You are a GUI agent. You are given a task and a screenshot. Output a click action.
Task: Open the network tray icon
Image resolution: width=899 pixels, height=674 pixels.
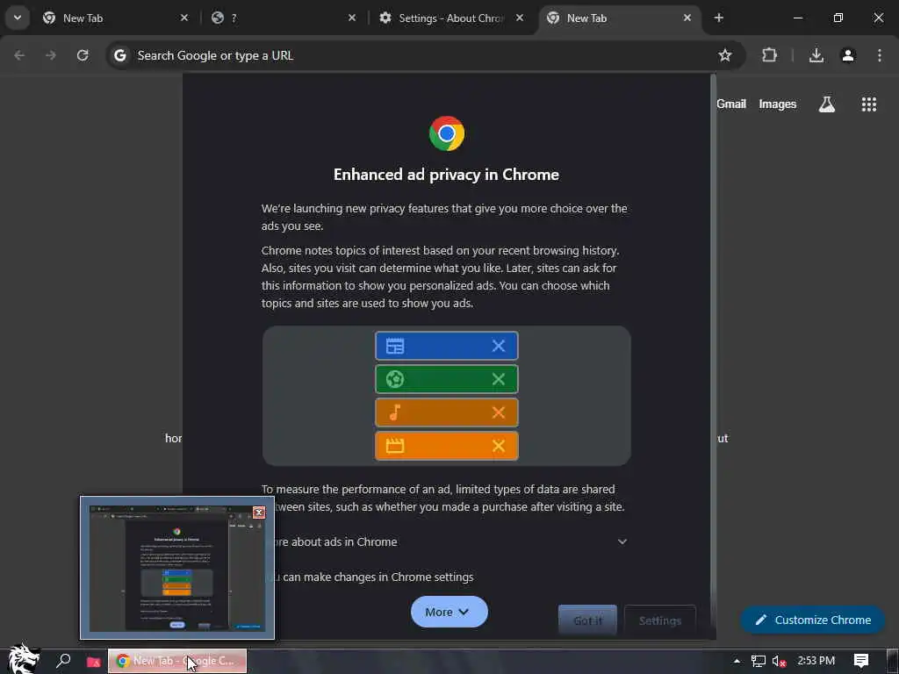759,661
